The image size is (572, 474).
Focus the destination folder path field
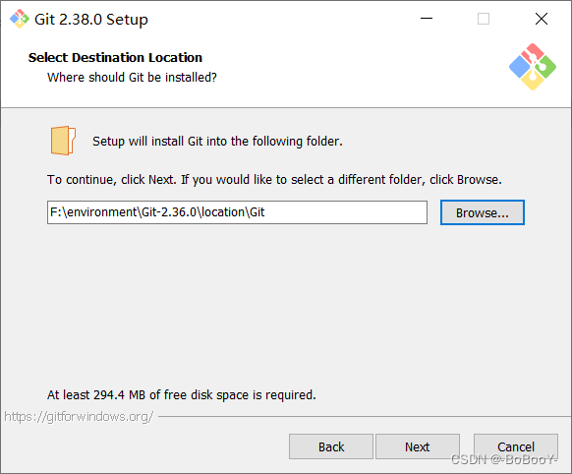(237, 212)
